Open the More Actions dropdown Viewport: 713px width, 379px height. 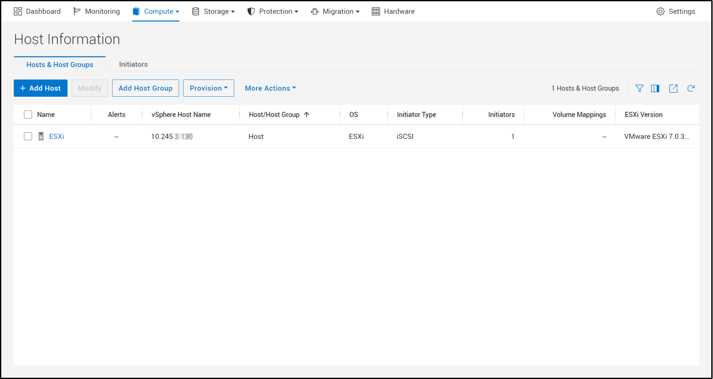pos(270,88)
